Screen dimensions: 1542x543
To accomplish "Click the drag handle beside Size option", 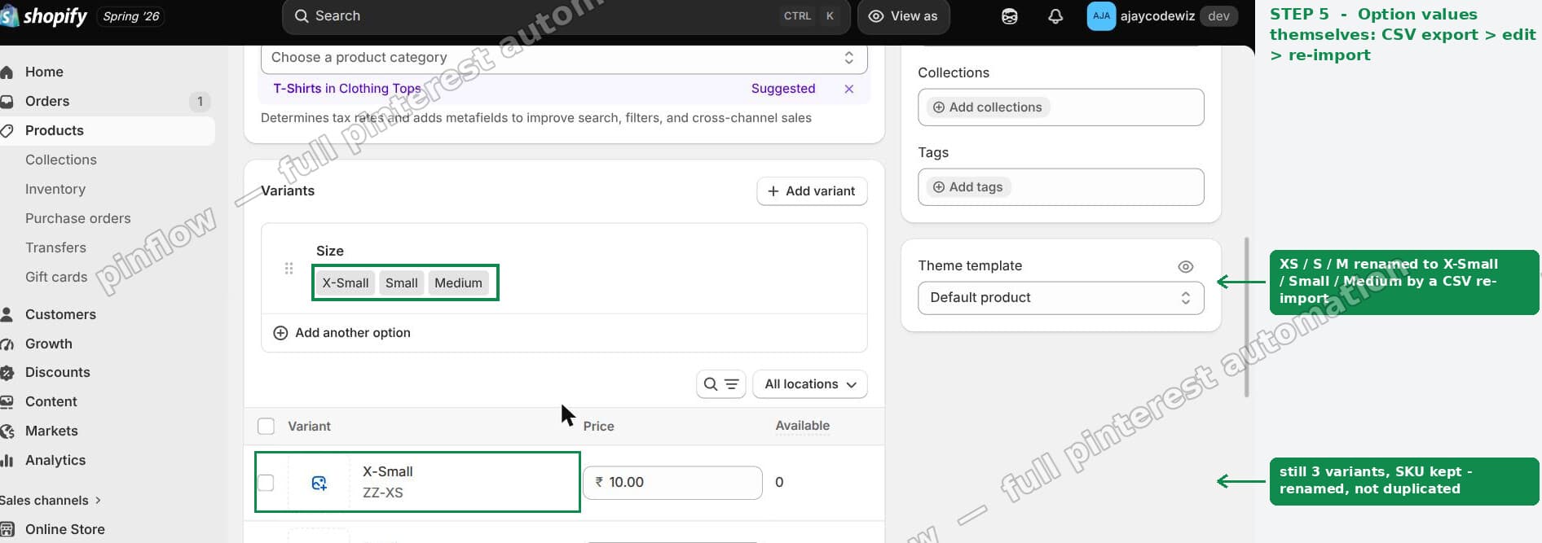I will 289,268.
